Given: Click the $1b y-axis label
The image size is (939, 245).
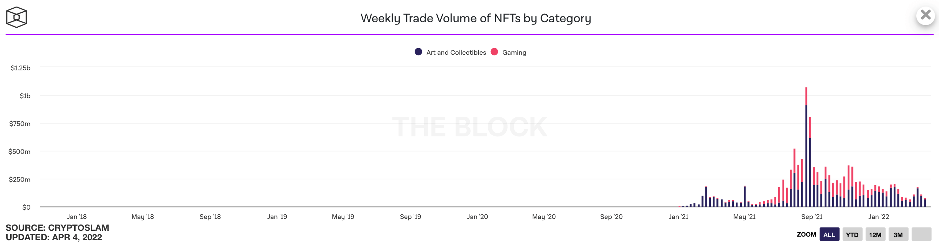Looking at the screenshot, I should [25, 96].
